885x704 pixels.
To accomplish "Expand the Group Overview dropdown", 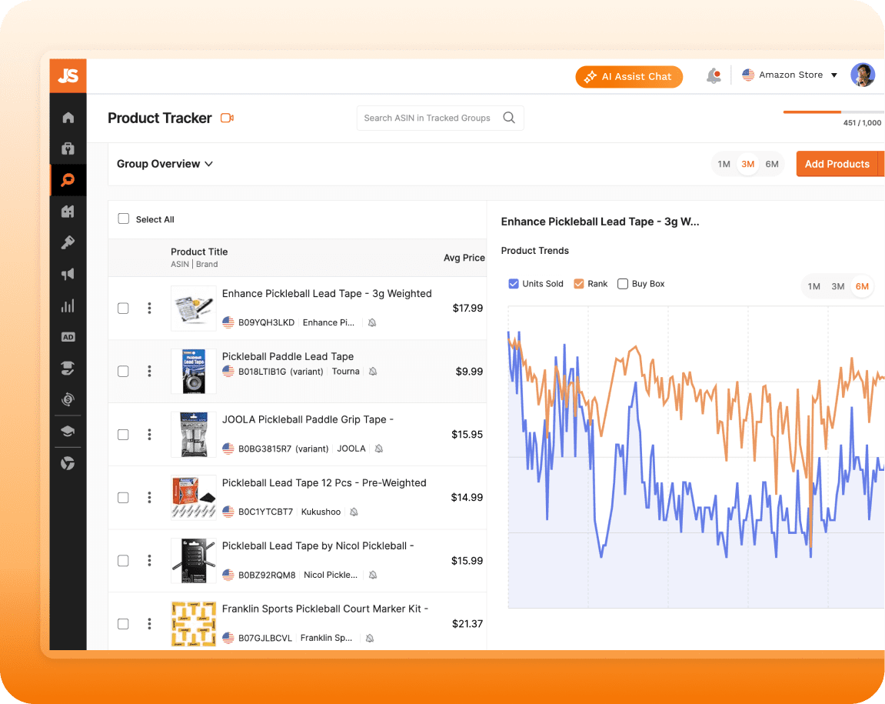I will 165,164.
